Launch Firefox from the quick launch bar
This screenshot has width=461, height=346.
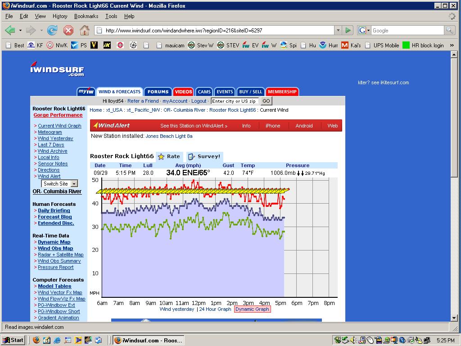click(36, 340)
